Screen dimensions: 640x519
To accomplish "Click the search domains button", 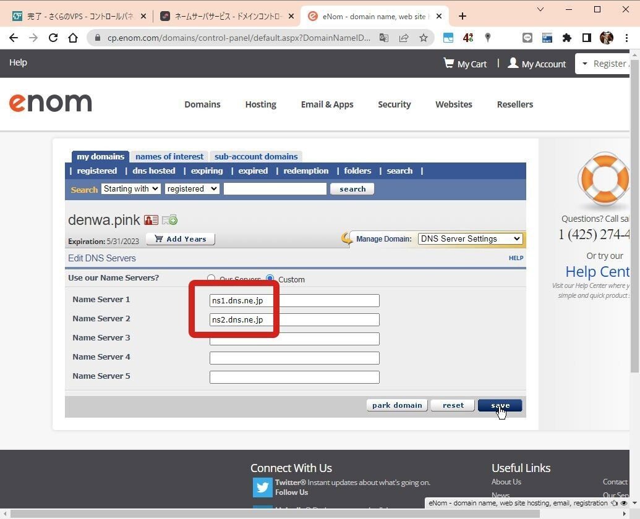I will click(x=352, y=189).
